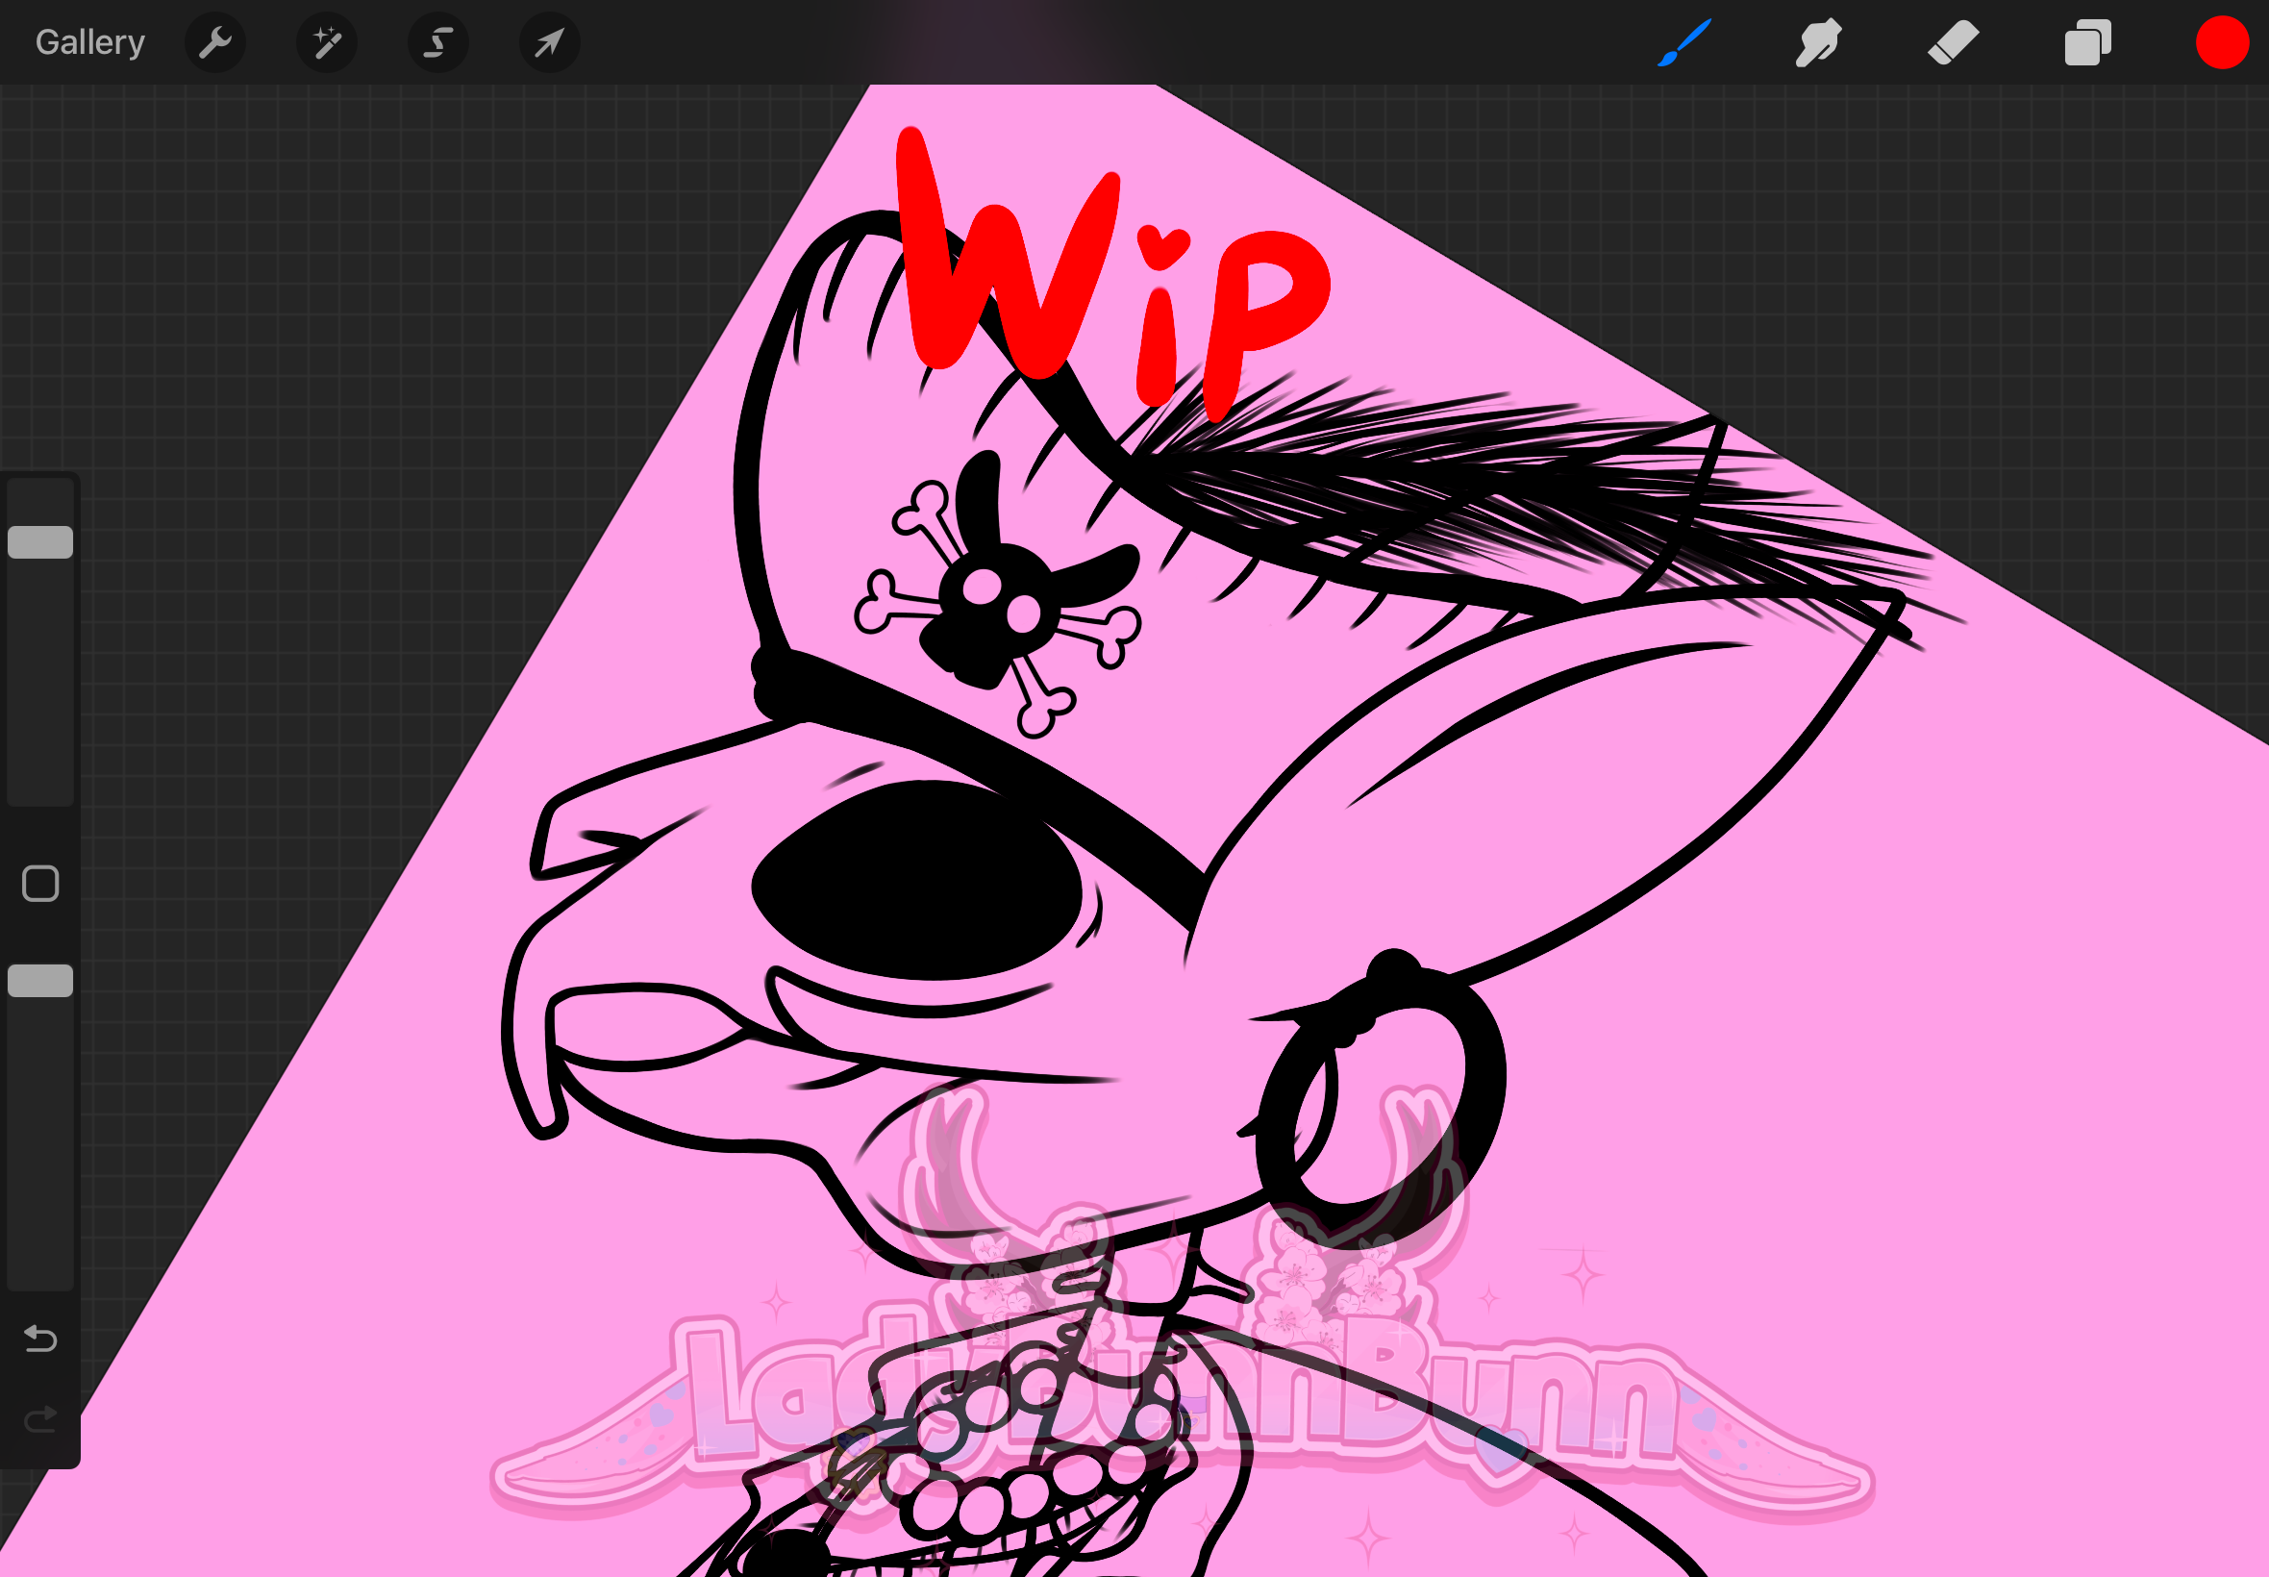Viewport: 2269px width, 1577px height.
Task: Select the Eraser tool
Action: coord(1953,42)
